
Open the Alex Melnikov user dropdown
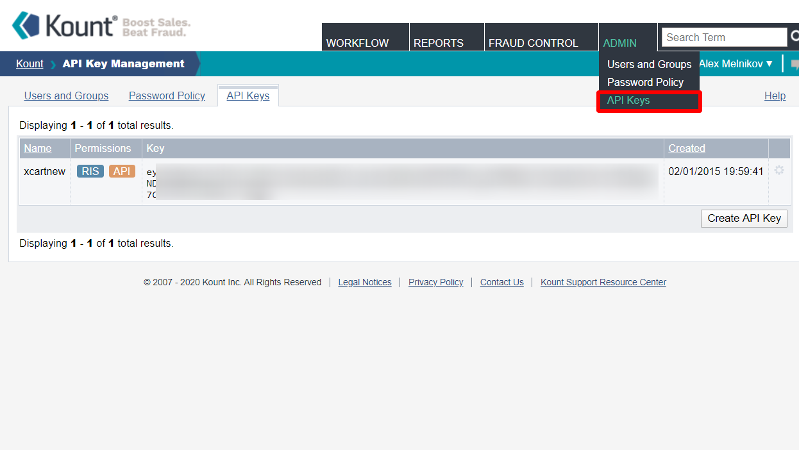(x=736, y=63)
